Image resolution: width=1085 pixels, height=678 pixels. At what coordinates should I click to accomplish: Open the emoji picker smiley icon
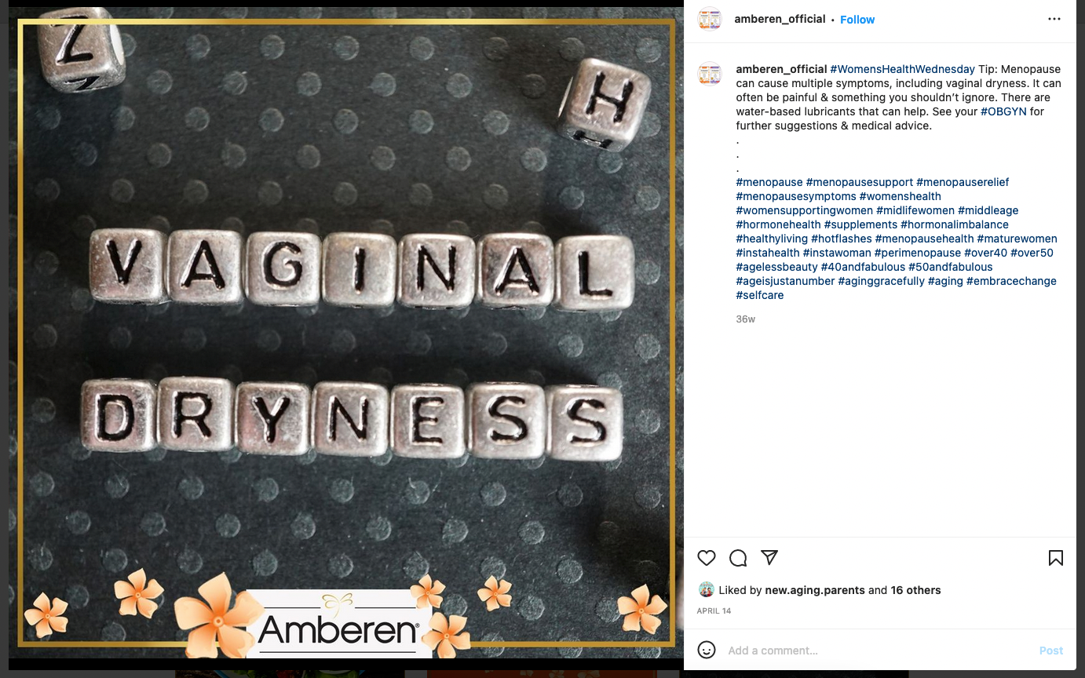(707, 650)
